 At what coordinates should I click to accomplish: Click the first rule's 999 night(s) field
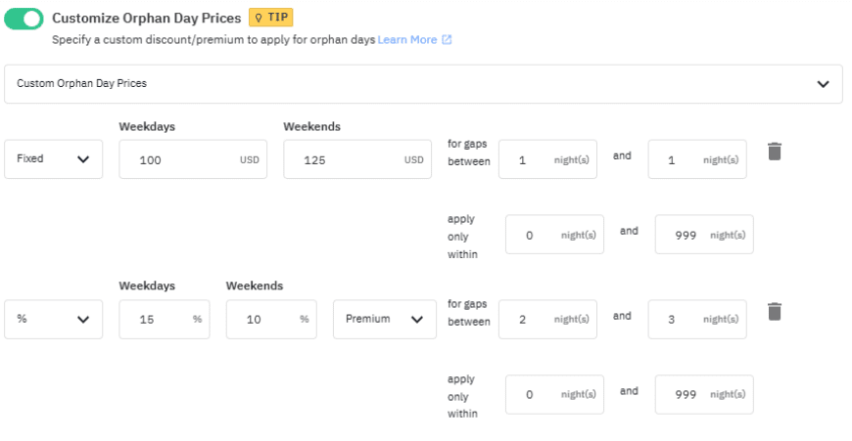tap(703, 235)
